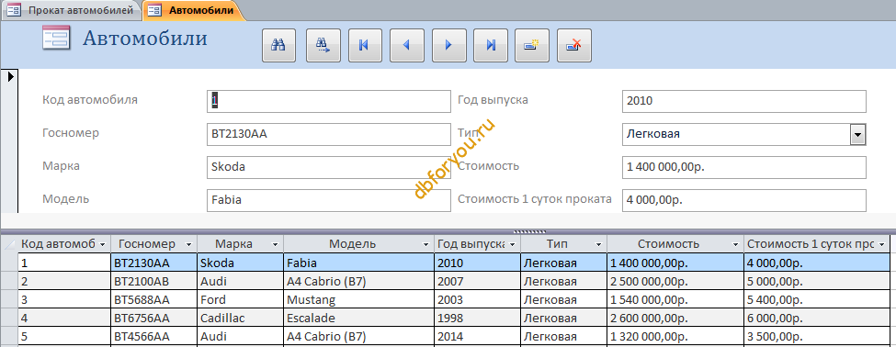Open Марка column filter dropdown
Image resolution: width=896 pixels, height=347 pixels.
coord(275,244)
